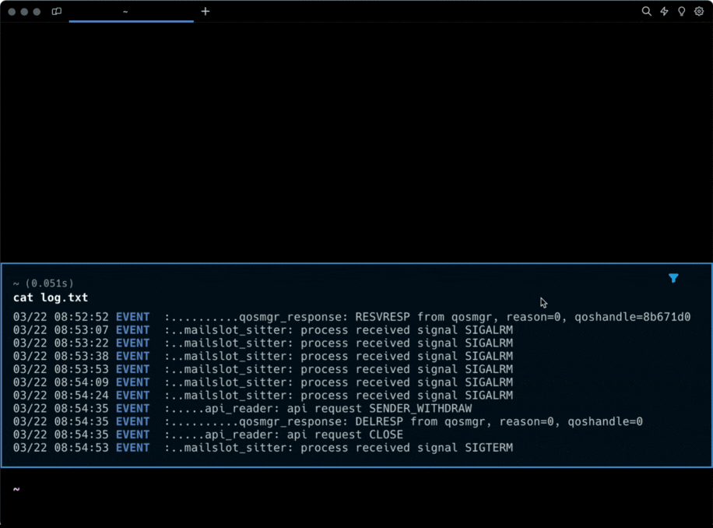Click the lightbulb icon in top bar
Viewport: 713px width, 528px height.
tap(681, 12)
